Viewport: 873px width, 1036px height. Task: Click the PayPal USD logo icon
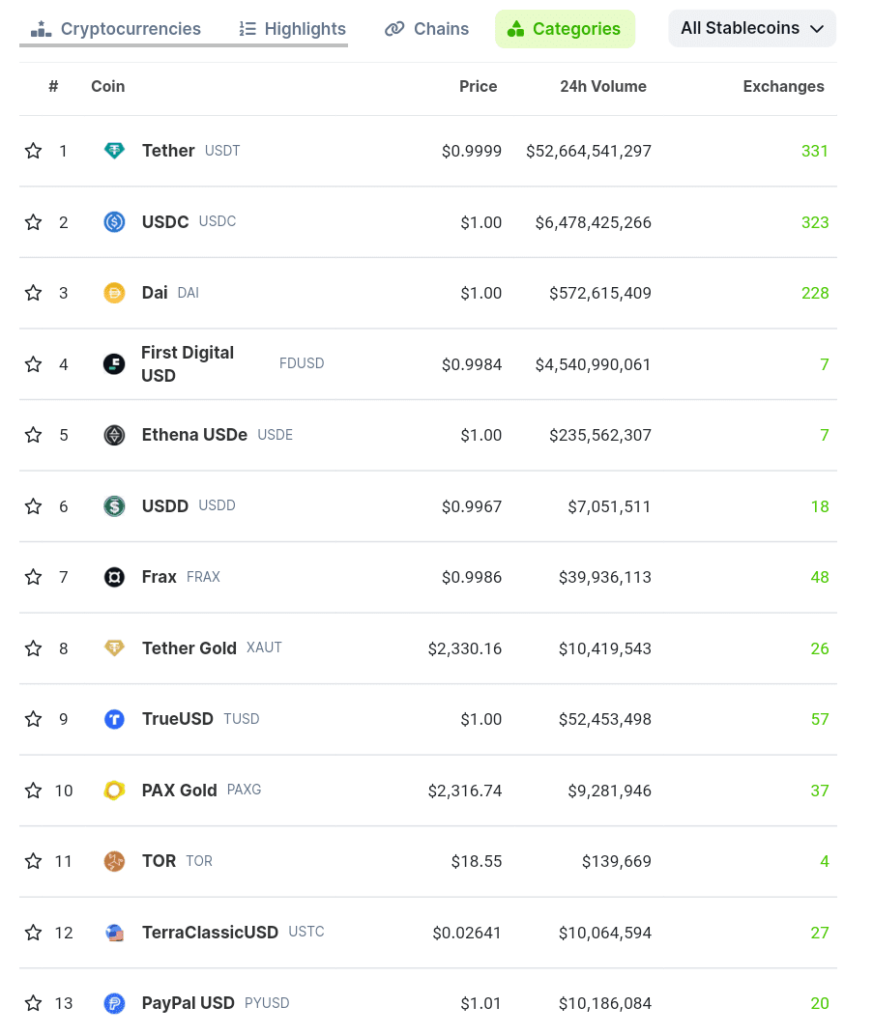[x=114, y=1003]
